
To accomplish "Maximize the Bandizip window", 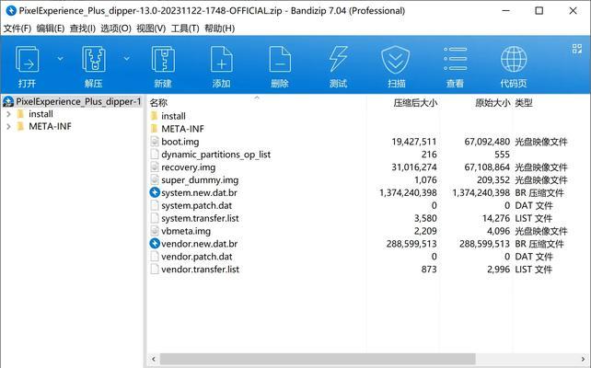I will coord(539,10).
